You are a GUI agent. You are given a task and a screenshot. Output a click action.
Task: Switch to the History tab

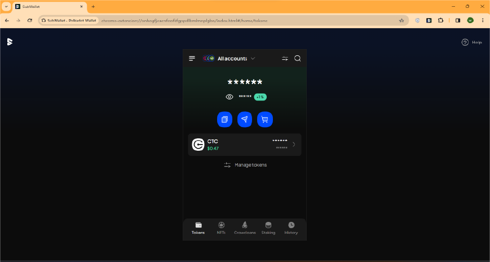[x=291, y=229]
